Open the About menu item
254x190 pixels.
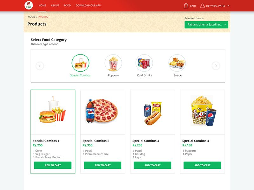tap(55, 5)
